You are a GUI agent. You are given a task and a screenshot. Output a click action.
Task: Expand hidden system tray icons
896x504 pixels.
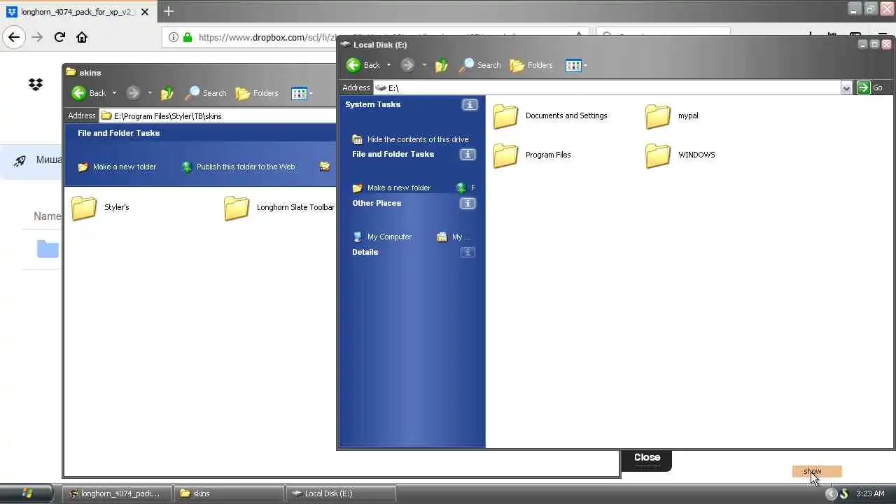tap(831, 493)
